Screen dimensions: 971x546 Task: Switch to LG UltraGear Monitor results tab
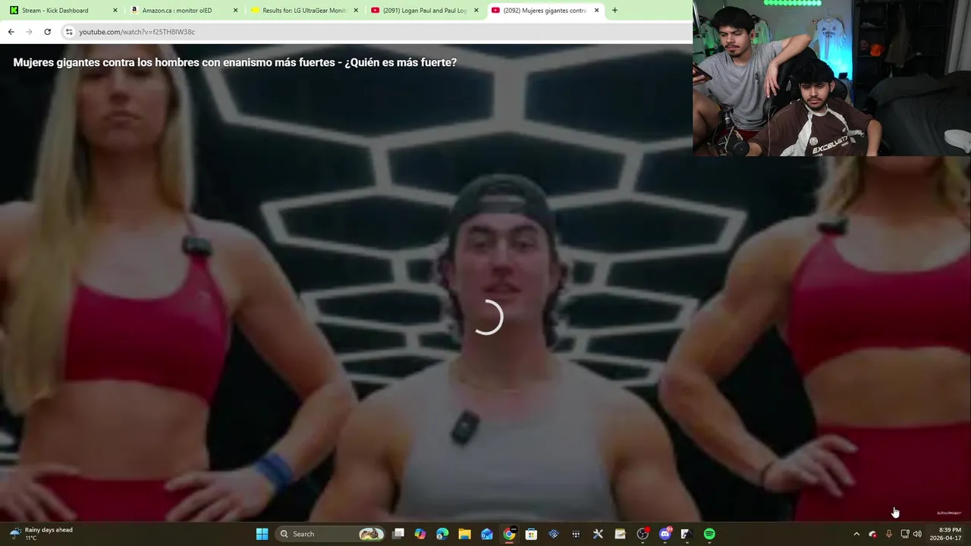coord(303,11)
